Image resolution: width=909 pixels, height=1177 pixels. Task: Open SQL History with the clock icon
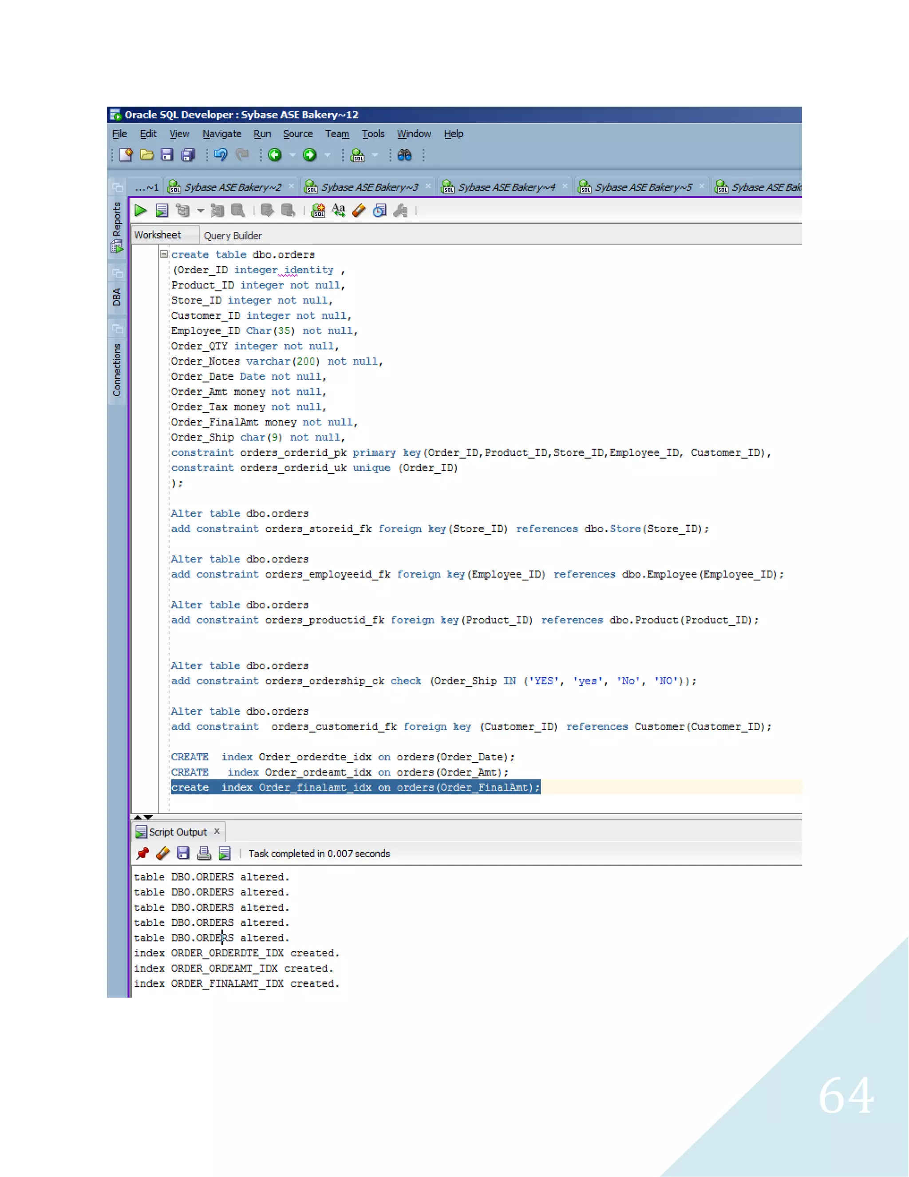click(379, 211)
